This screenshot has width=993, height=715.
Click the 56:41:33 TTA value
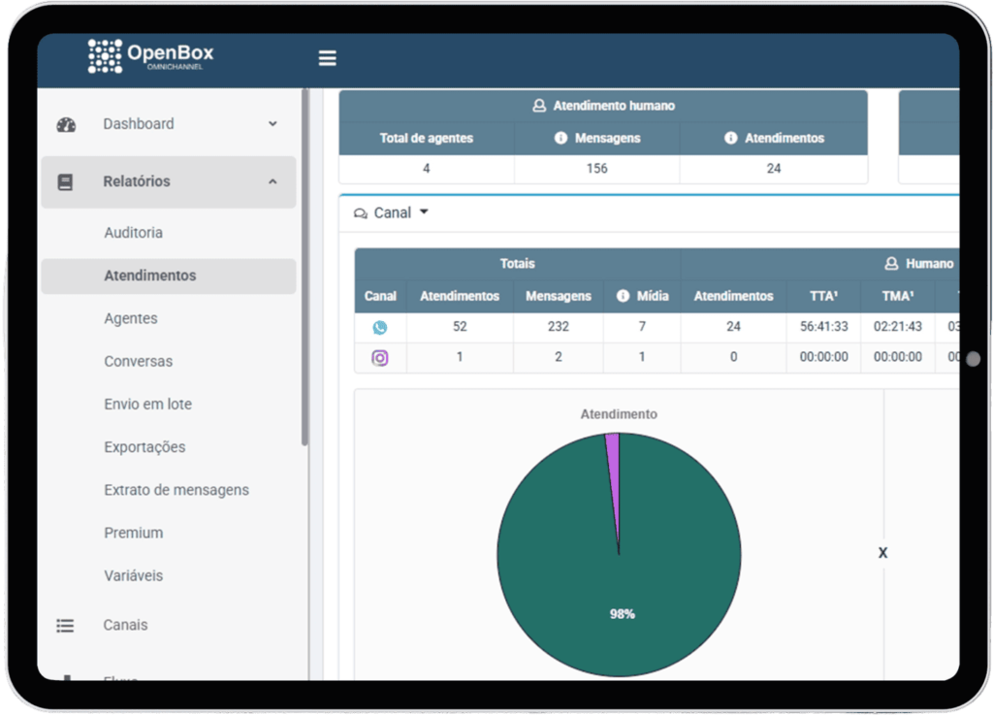point(824,327)
